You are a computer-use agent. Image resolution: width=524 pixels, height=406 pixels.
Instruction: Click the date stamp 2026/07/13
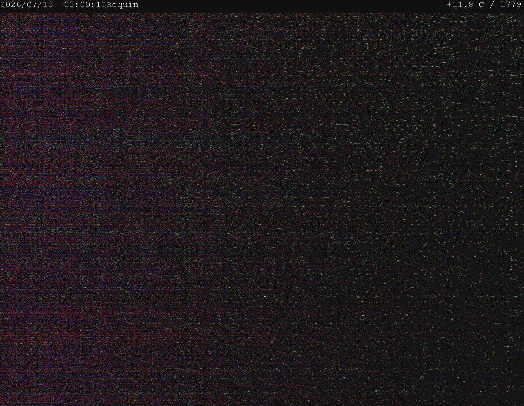coord(27,5)
